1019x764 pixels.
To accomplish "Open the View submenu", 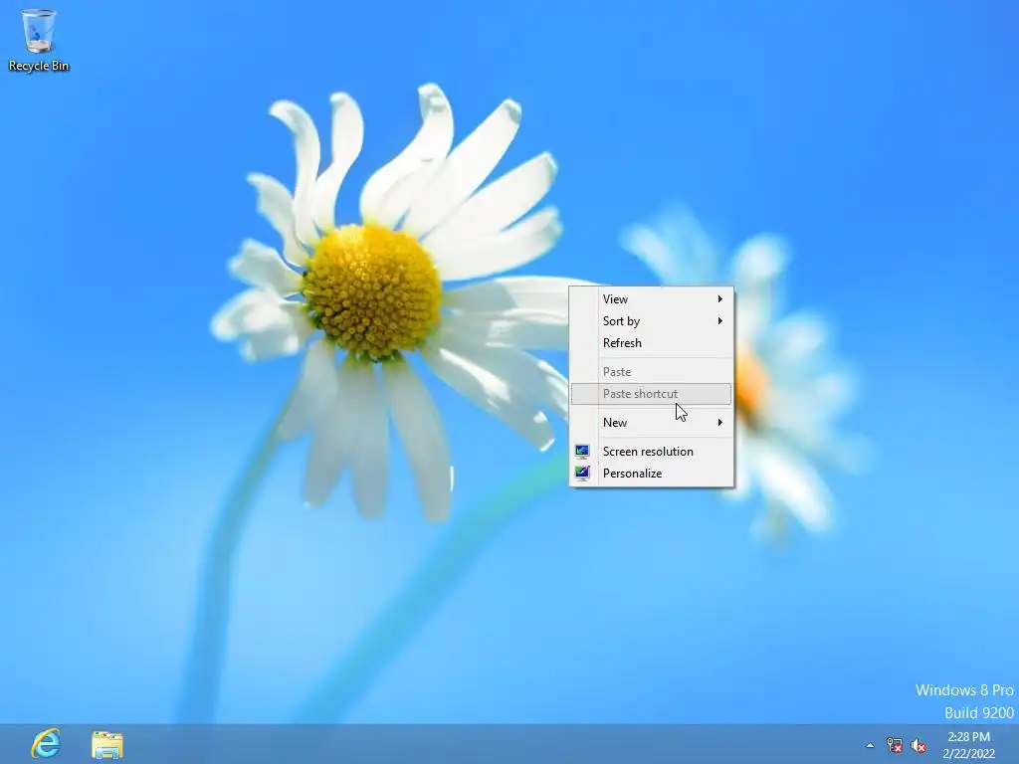I will coord(651,298).
